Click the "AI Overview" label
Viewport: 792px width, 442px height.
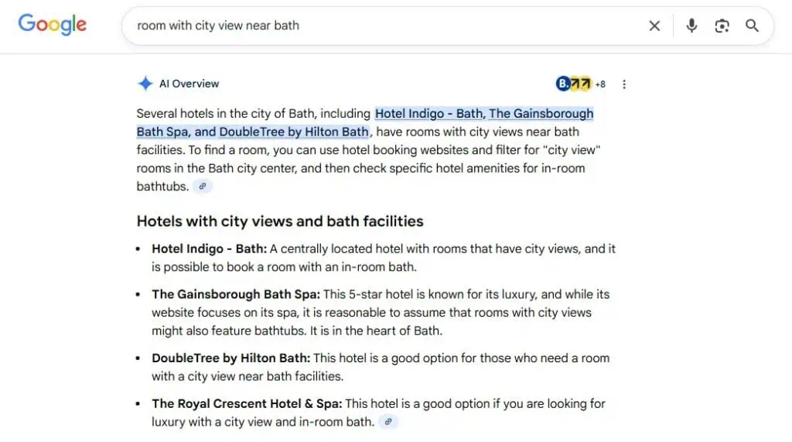coord(189,84)
